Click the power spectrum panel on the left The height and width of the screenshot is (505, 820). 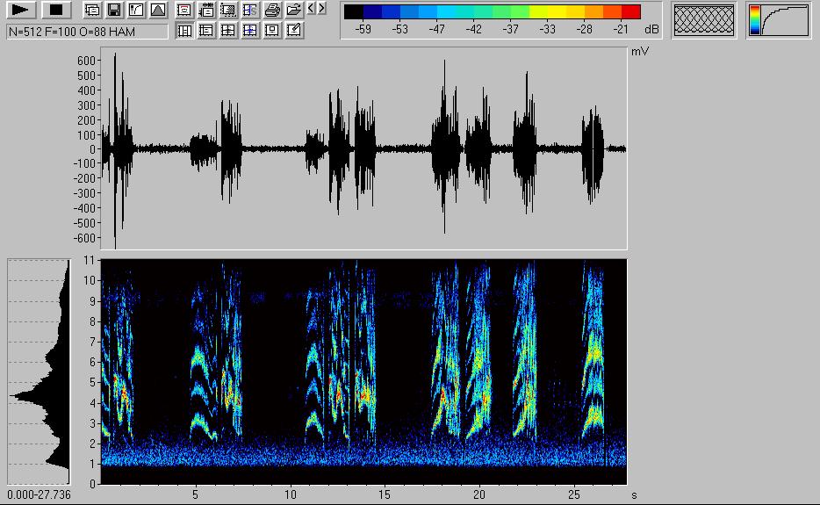[40, 371]
